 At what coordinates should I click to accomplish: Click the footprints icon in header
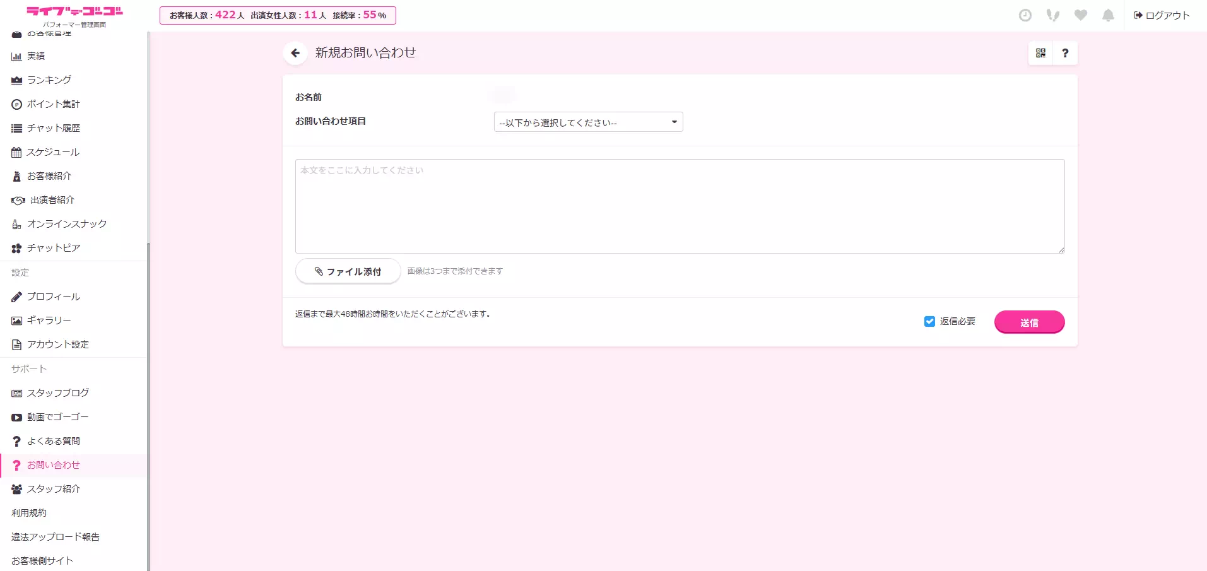[1052, 15]
